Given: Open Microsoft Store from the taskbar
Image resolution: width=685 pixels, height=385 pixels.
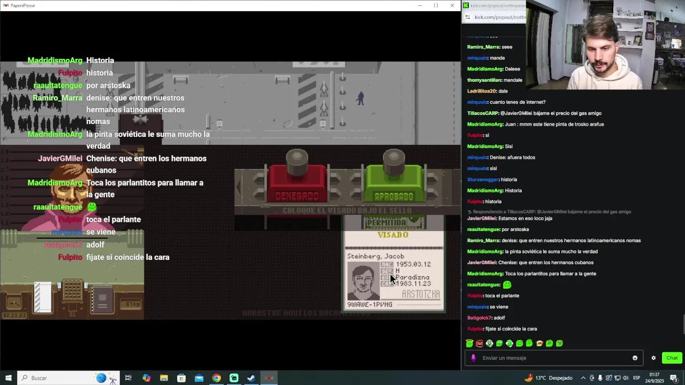Looking at the screenshot, I should click(x=181, y=378).
